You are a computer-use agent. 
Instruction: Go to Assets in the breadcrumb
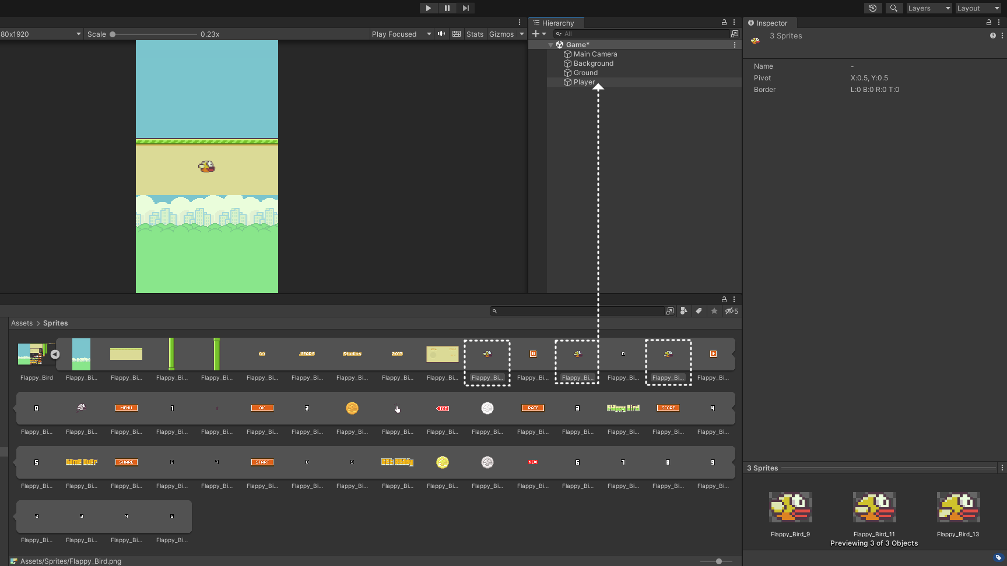22,323
